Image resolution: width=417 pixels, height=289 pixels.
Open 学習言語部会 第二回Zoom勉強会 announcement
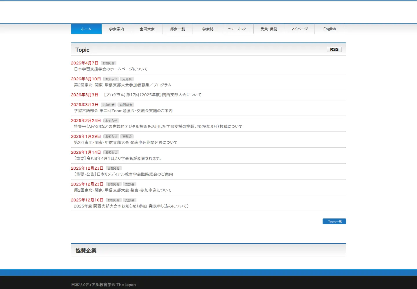click(123, 111)
